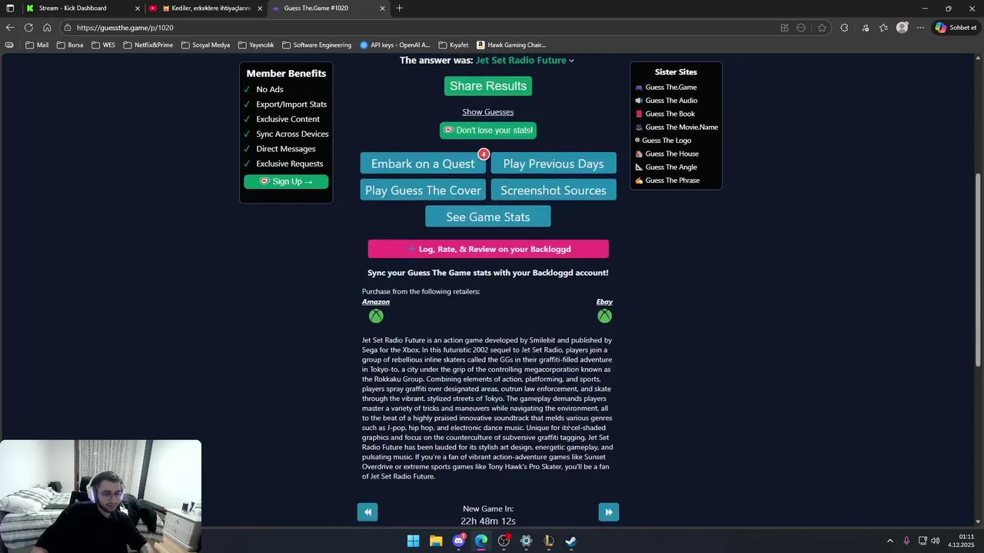Click the Show Guesses link
The image size is (984, 553).
pyautogui.click(x=488, y=112)
